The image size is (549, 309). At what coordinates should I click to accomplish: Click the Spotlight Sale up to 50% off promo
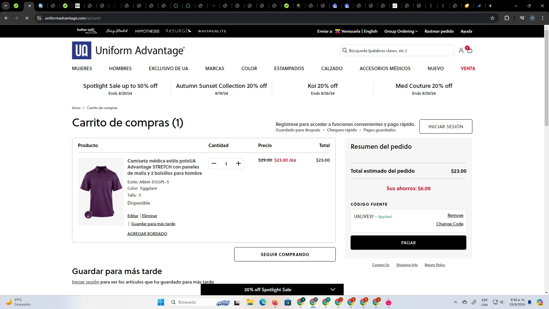120,89
